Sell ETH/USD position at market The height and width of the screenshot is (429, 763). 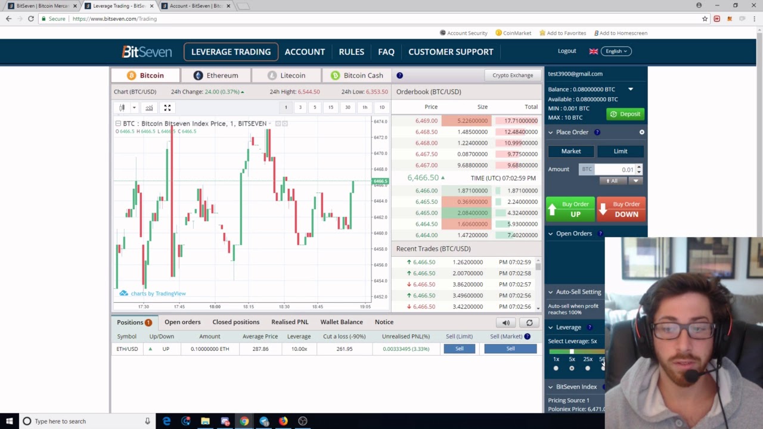[510, 349]
